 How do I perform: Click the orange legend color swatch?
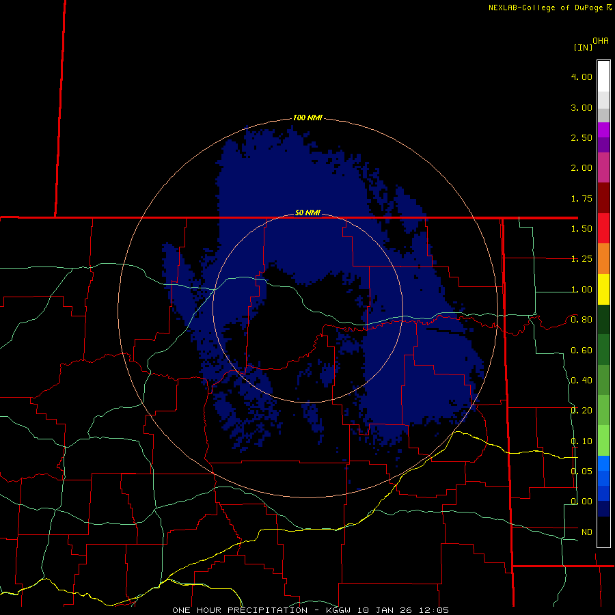pos(603,259)
